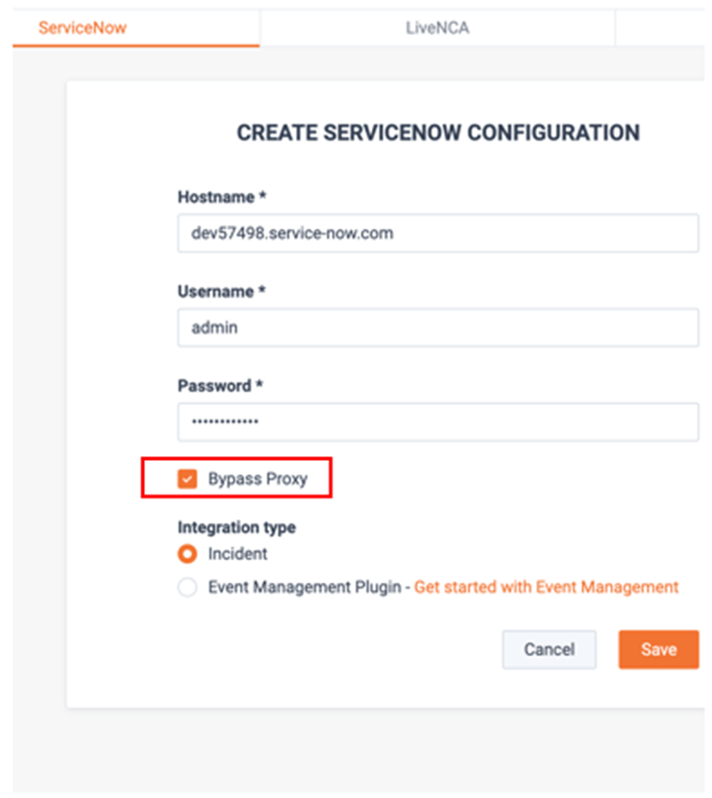Focus the Username field containing admin
712x798 pixels.
pyautogui.click(x=437, y=327)
